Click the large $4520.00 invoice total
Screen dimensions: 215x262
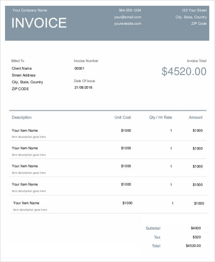(184, 71)
